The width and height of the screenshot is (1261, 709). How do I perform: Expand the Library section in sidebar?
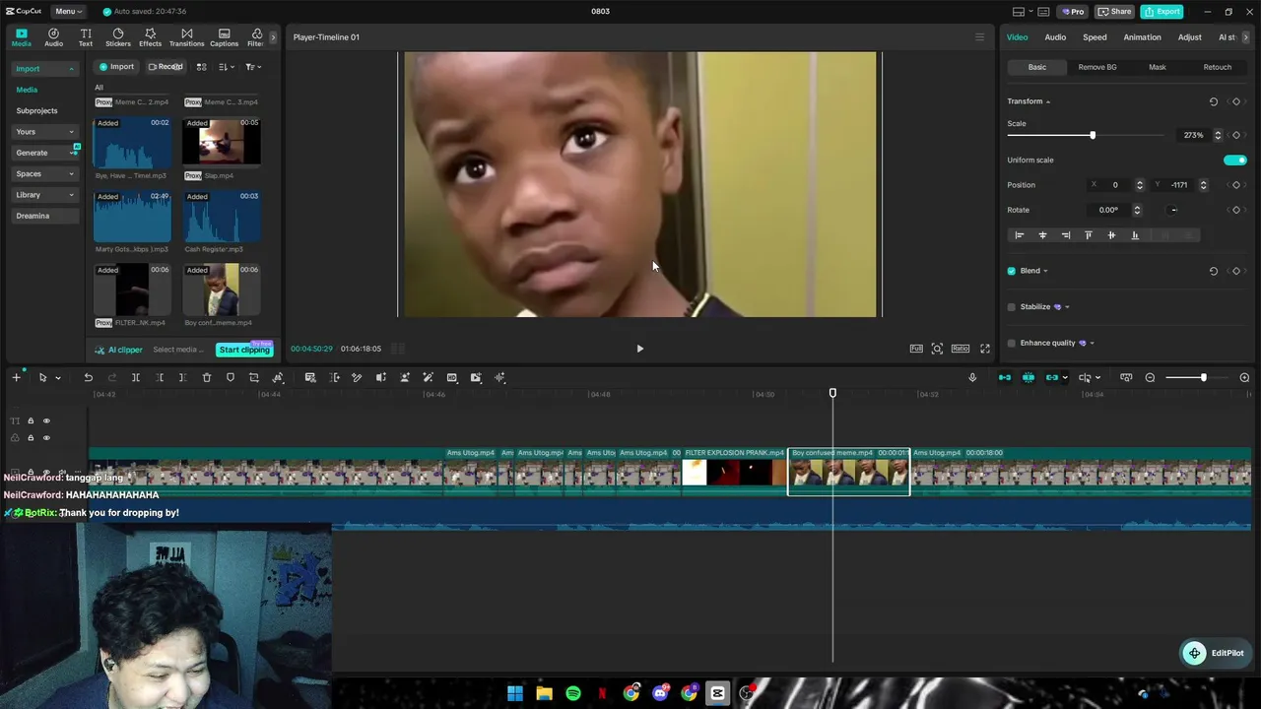pyautogui.click(x=43, y=195)
